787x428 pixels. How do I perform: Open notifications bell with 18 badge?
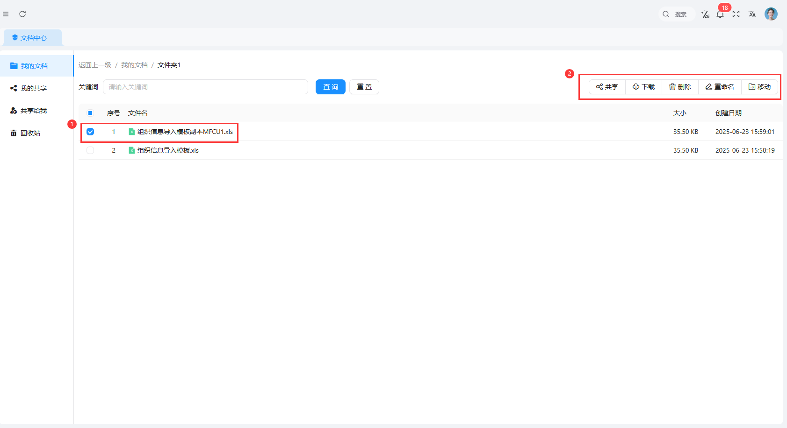pos(720,14)
